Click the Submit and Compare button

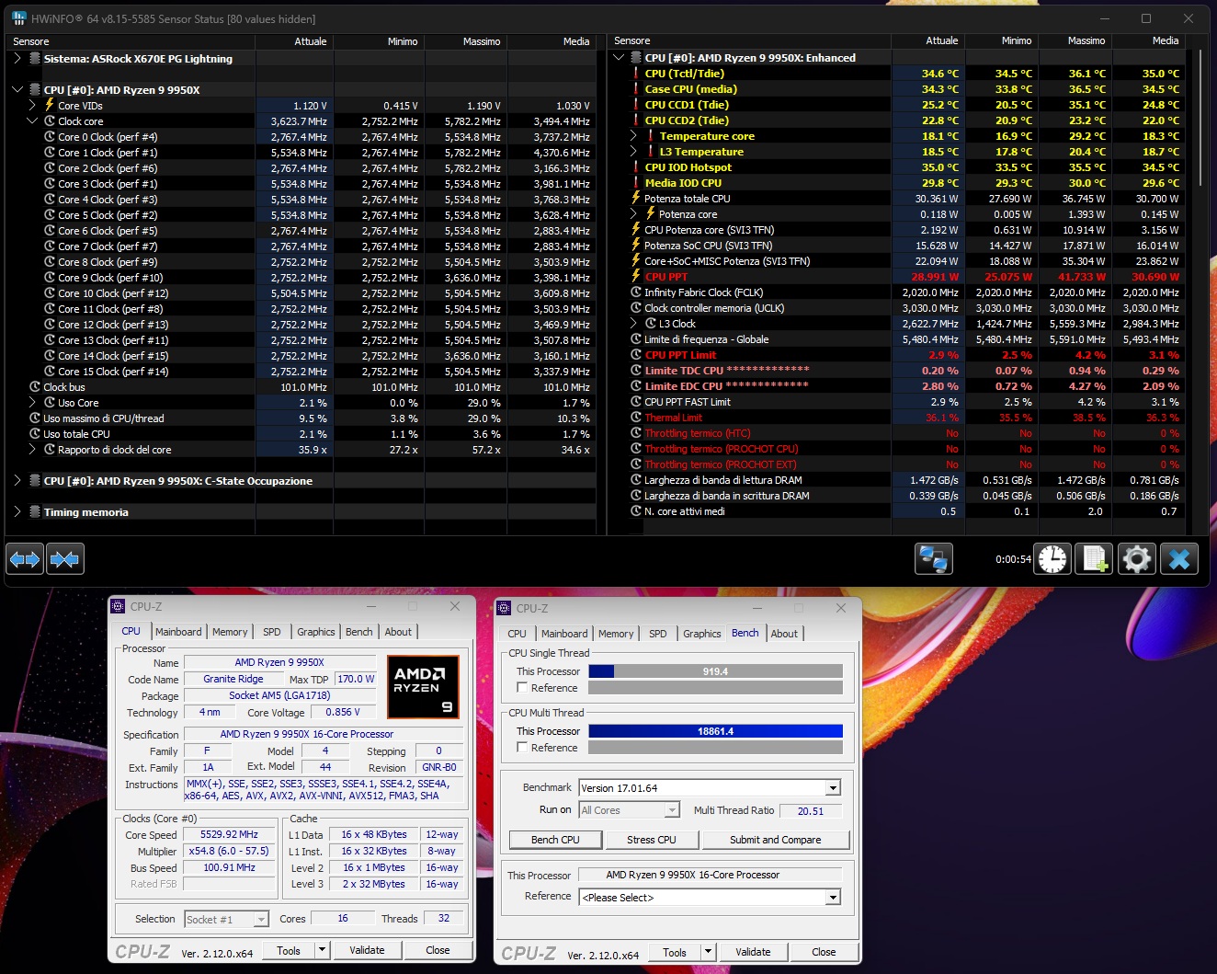coord(775,840)
